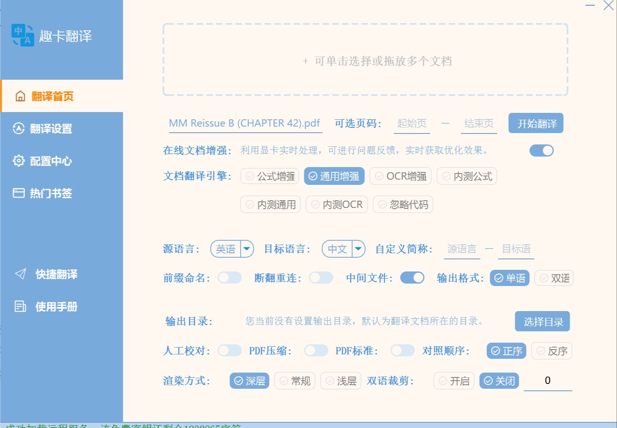Open the 翻译首页 menu item
This screenshot has width=617, height=428.
(62, 96)
